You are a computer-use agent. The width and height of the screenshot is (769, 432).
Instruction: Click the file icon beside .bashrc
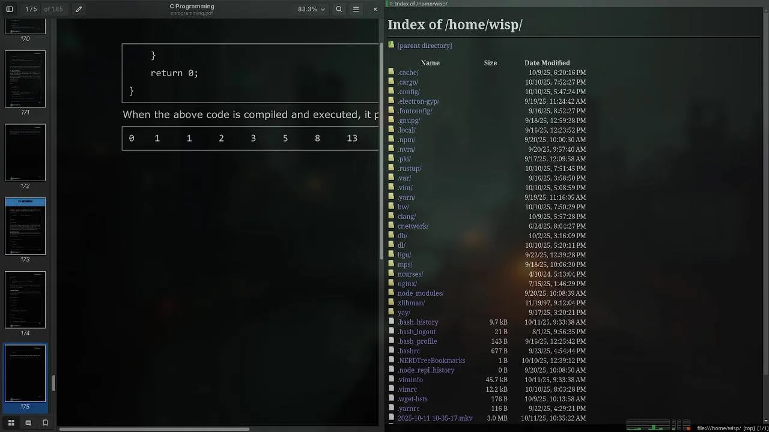(x=391, y=350)
